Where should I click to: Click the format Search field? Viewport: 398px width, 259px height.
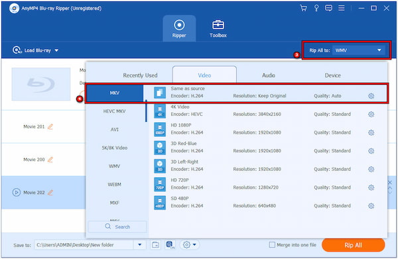(117, 227)
